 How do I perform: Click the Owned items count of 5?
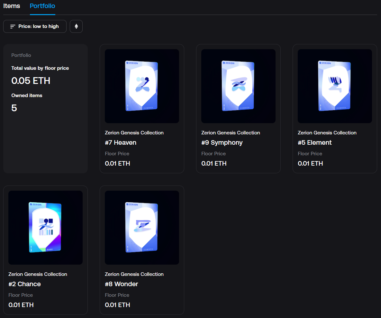[14, 108]
